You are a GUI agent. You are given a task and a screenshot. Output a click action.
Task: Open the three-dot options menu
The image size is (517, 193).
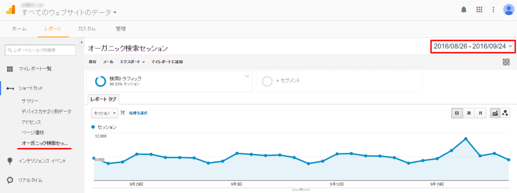pyautogui.click(x=493, y=10)
